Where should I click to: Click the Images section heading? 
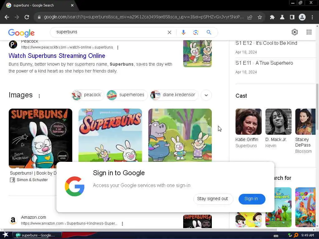click(x=21, y=95)
